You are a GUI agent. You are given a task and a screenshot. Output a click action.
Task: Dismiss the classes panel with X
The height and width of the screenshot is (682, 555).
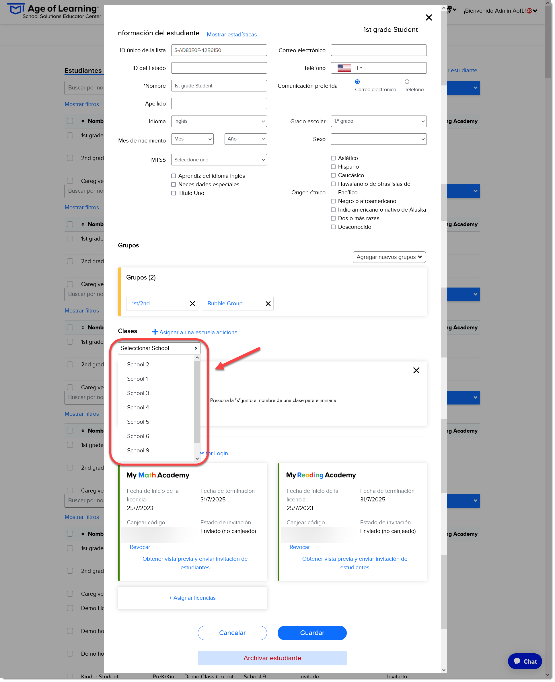tap(416, 370)
